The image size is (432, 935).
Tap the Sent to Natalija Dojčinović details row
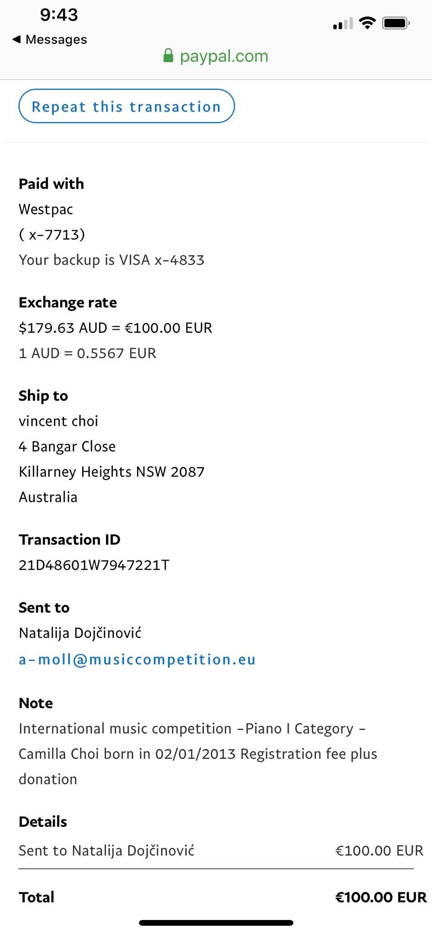[x=106, y=851]
